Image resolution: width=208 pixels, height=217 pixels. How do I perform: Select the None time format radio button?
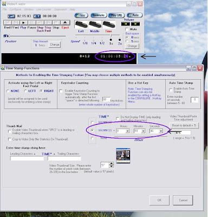(92, 138)
